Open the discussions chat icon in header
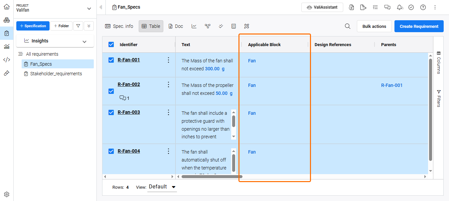 point(387,7)
